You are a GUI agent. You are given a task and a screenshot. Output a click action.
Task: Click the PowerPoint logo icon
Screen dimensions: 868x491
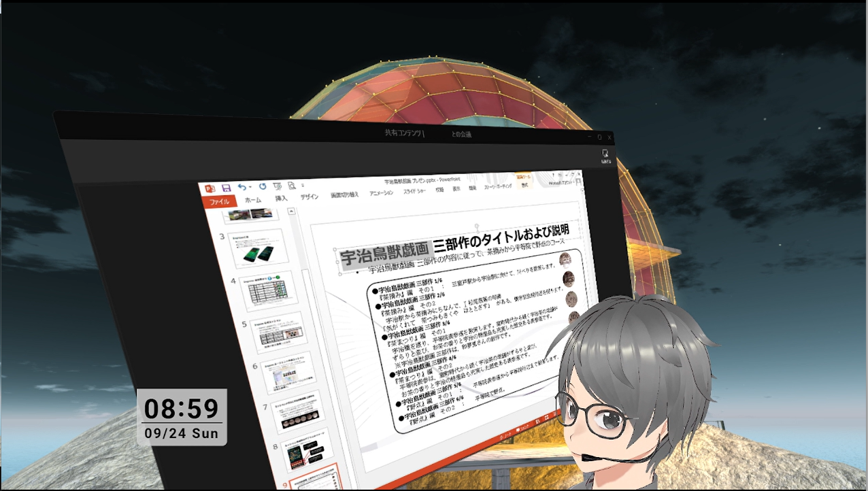tap(210, 188)
